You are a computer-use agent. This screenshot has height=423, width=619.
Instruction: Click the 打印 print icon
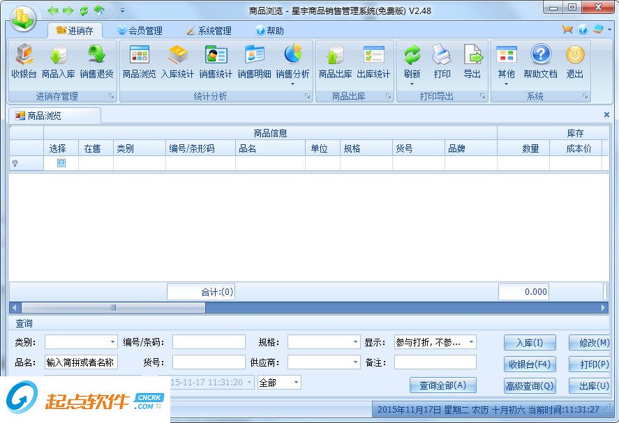tap(442, 63)
